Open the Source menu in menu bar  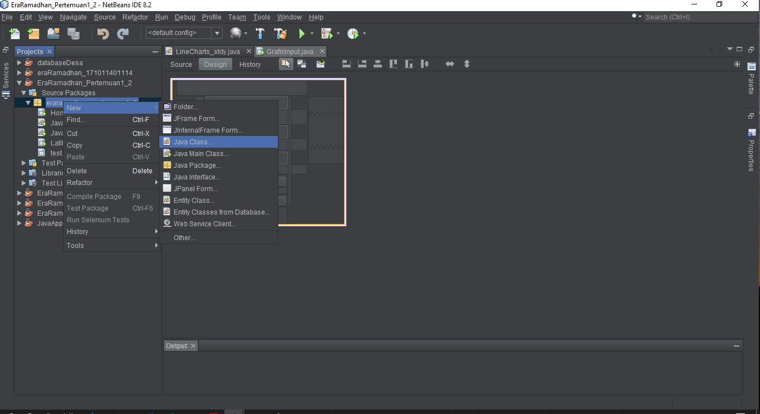click(x=105, y=17)
